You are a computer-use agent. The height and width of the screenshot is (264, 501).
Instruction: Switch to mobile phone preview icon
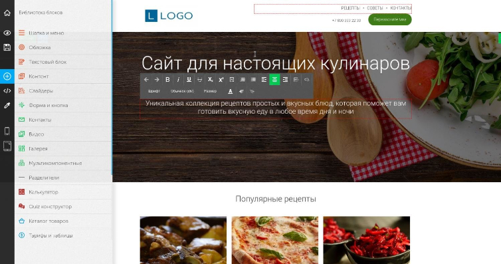click(7, 131)
